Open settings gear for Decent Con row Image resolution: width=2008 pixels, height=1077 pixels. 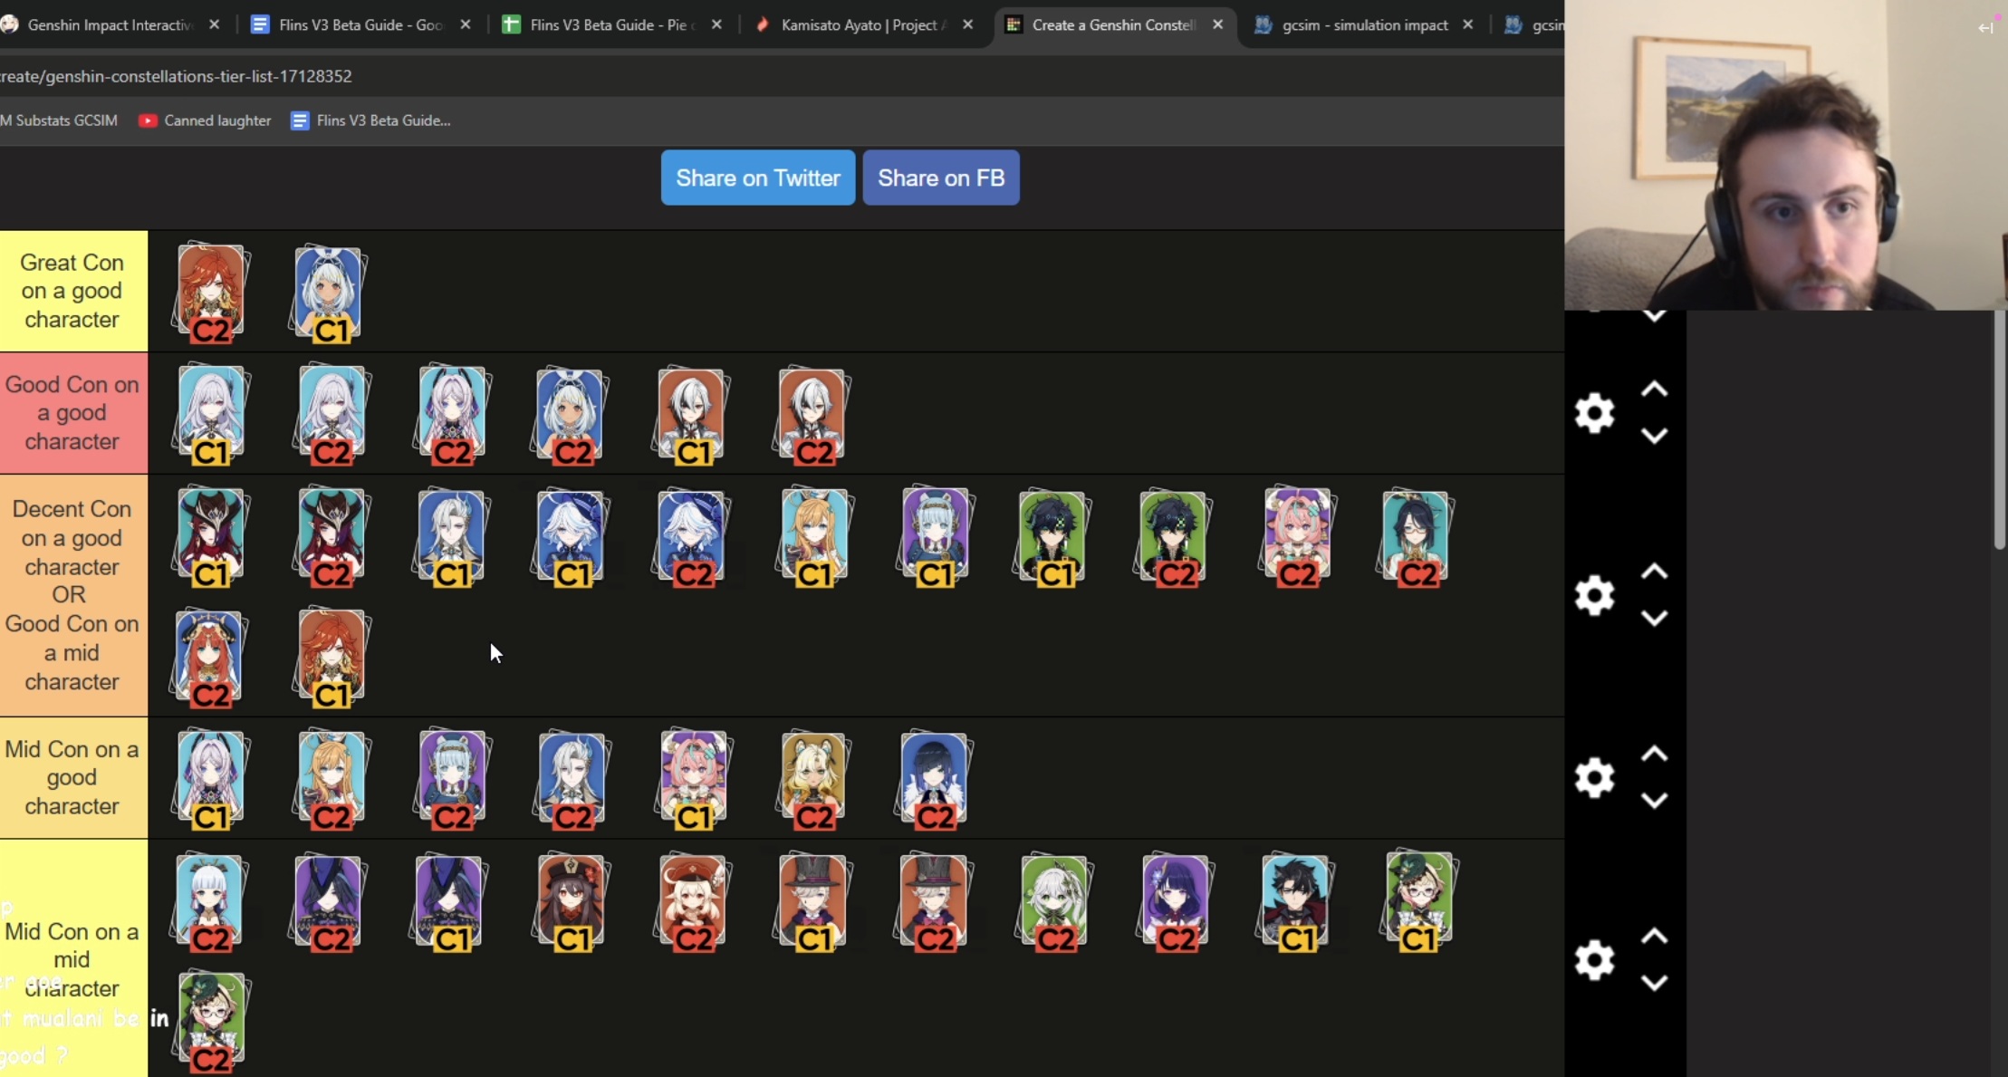[1594, 595]
